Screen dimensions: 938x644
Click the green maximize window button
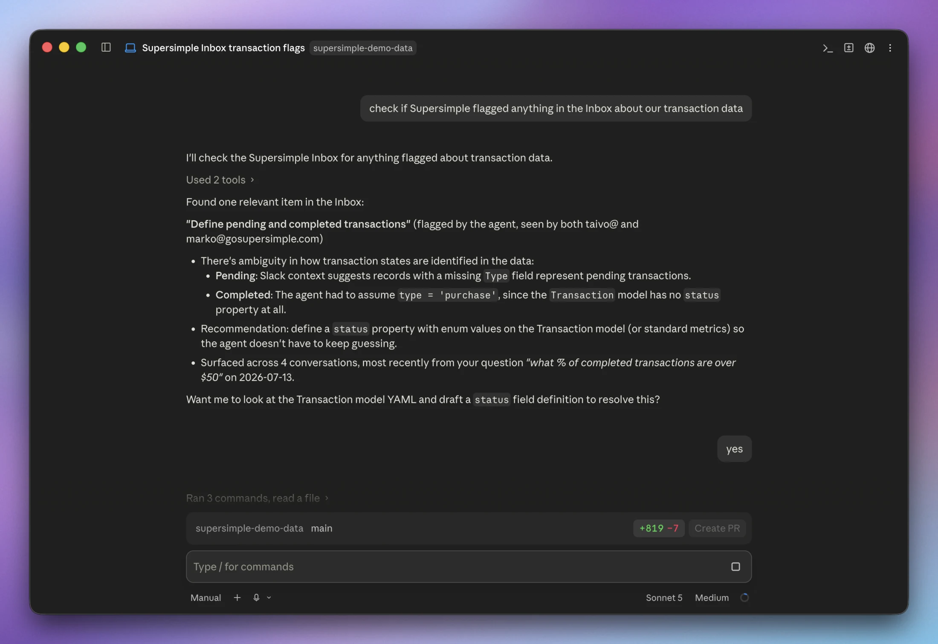(81, 47)
